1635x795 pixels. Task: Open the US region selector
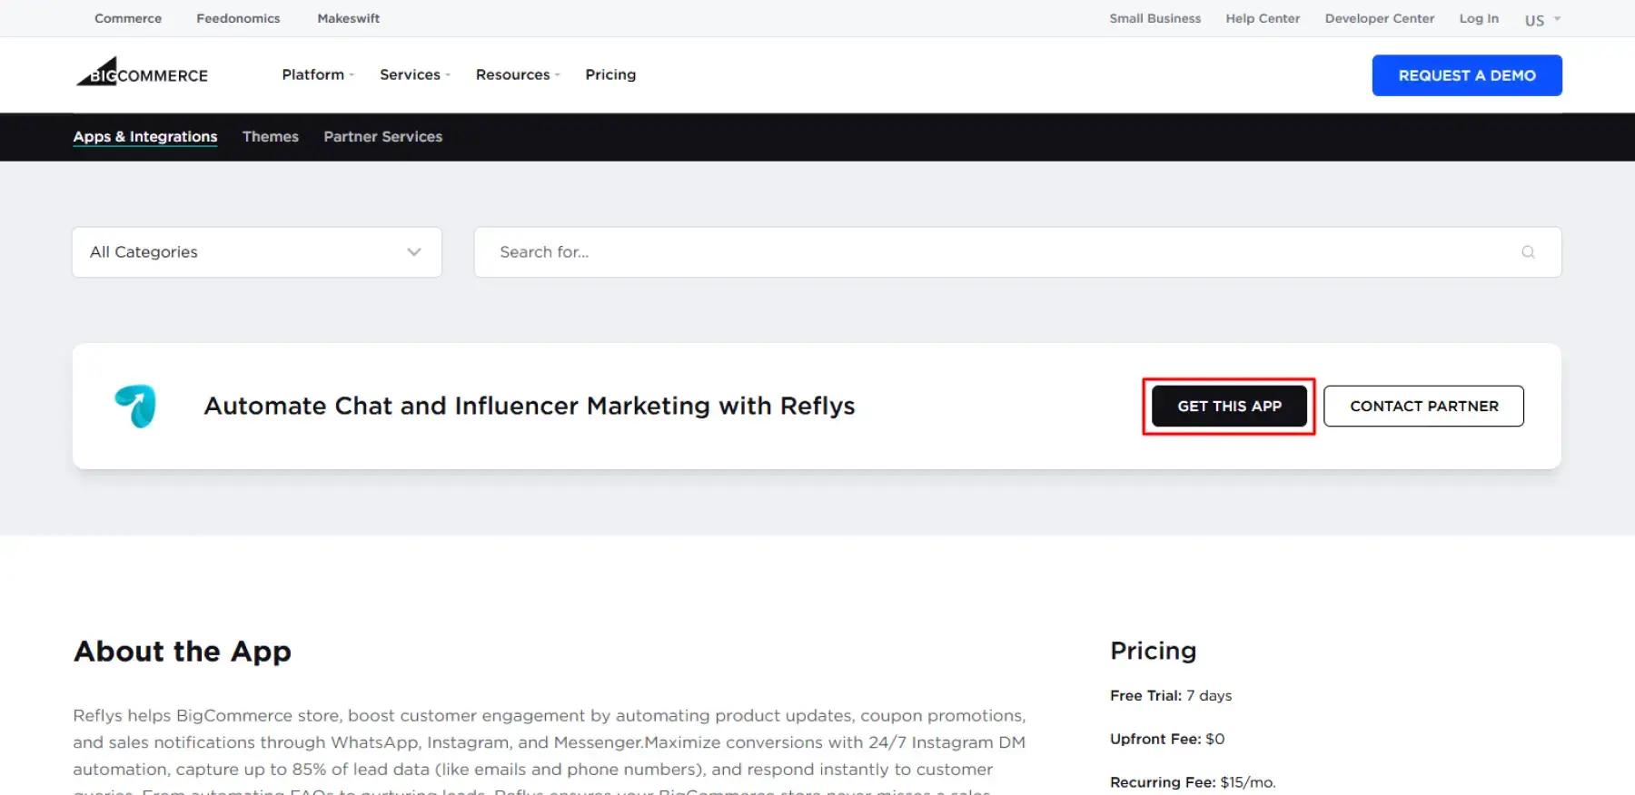point(1541,20)
